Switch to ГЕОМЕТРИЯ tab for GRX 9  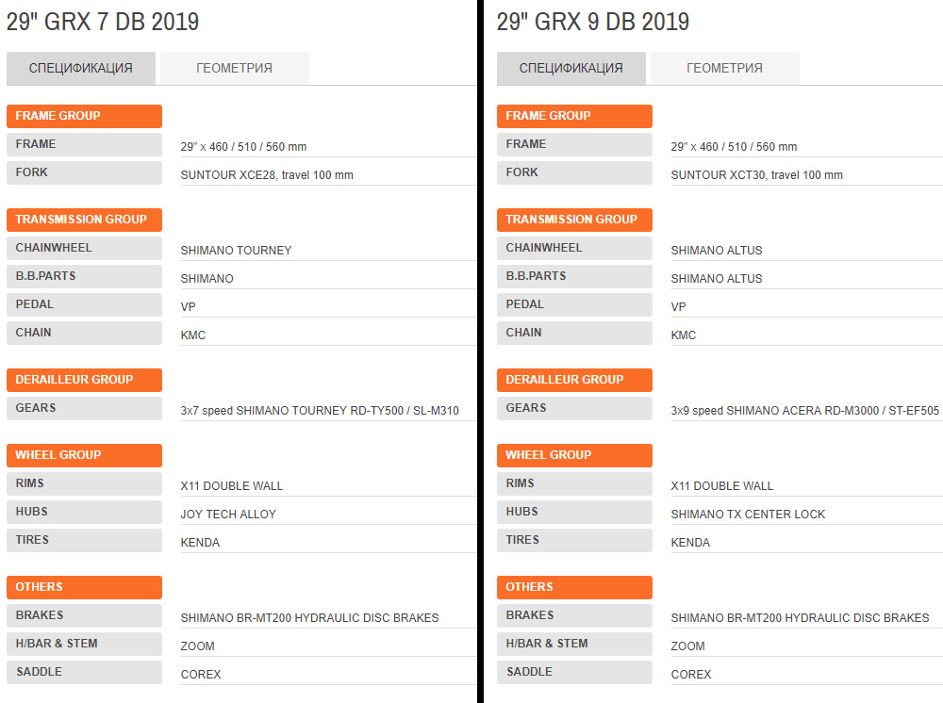click(x=724, y=68)
